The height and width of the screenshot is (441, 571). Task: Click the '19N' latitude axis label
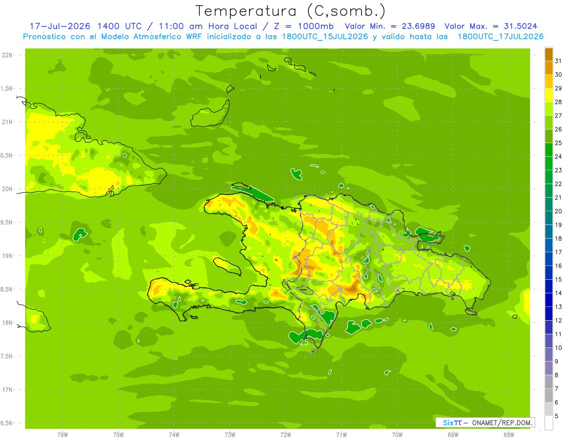7,256
